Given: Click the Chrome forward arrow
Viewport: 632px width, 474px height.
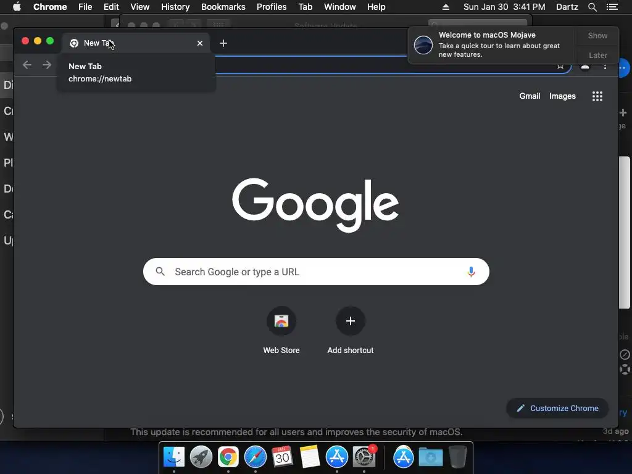Looking at the screenshot, I should click(47, 65).
